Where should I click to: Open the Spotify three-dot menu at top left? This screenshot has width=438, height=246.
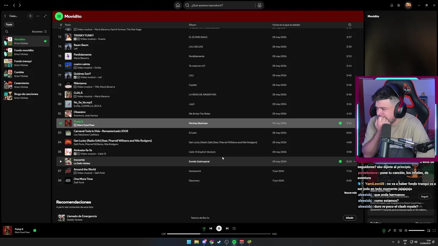tap(6, 5)
